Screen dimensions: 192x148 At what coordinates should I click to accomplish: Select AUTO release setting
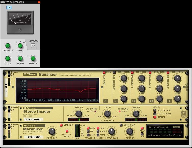pyautogui.click(x=98, y=135)
